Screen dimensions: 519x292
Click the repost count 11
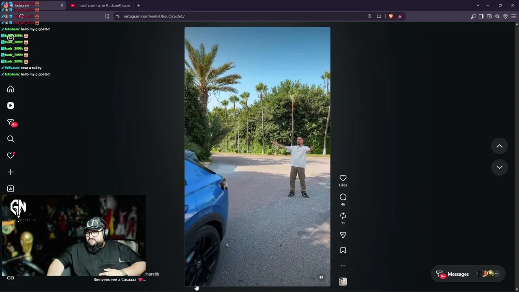click(x=343, y=223)
